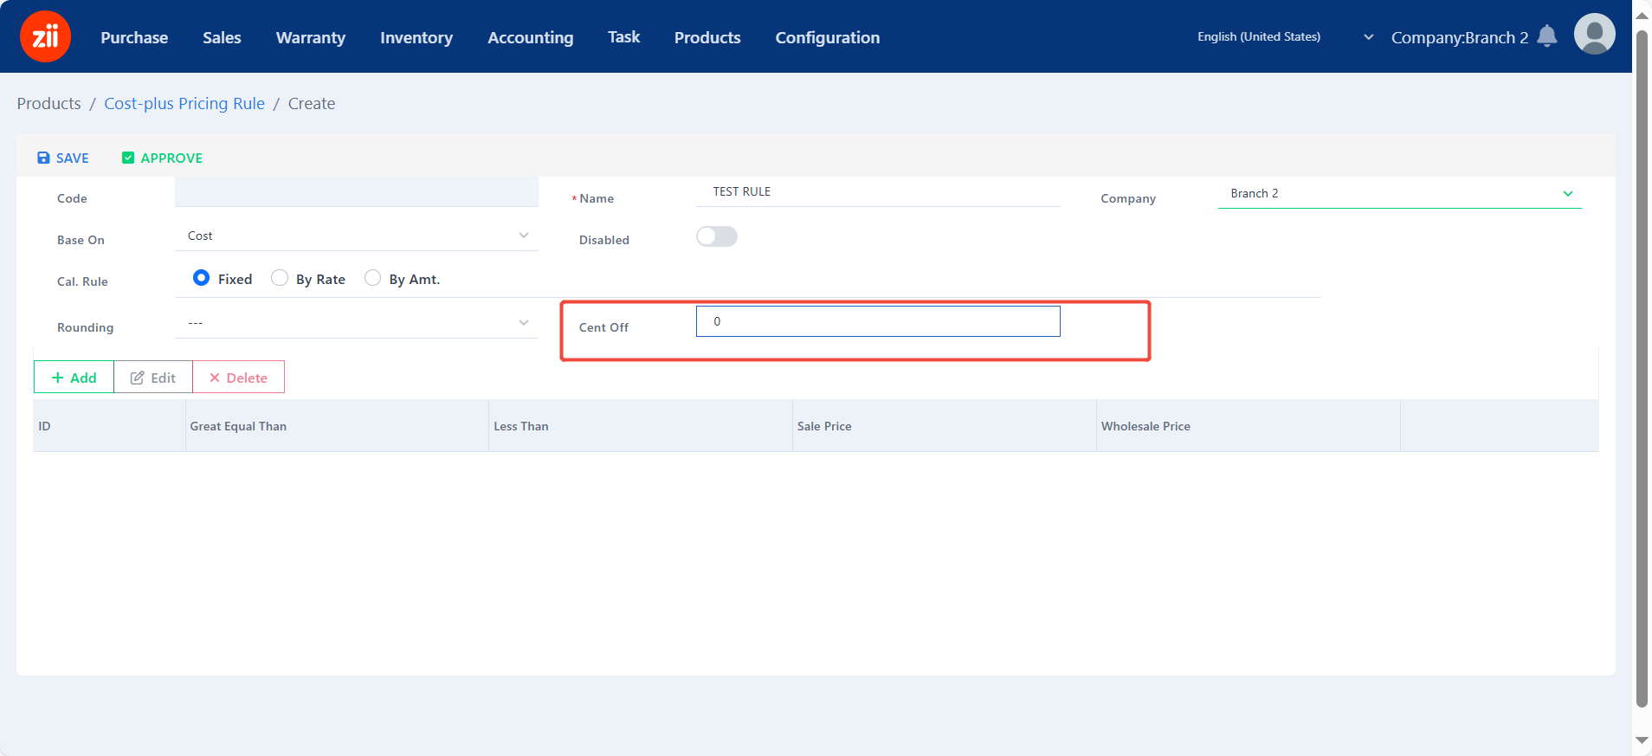Click the Delete button label
1652x756 pixels.
247,378
